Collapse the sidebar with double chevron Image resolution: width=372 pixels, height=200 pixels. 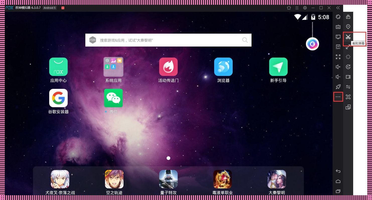point(338,8)
